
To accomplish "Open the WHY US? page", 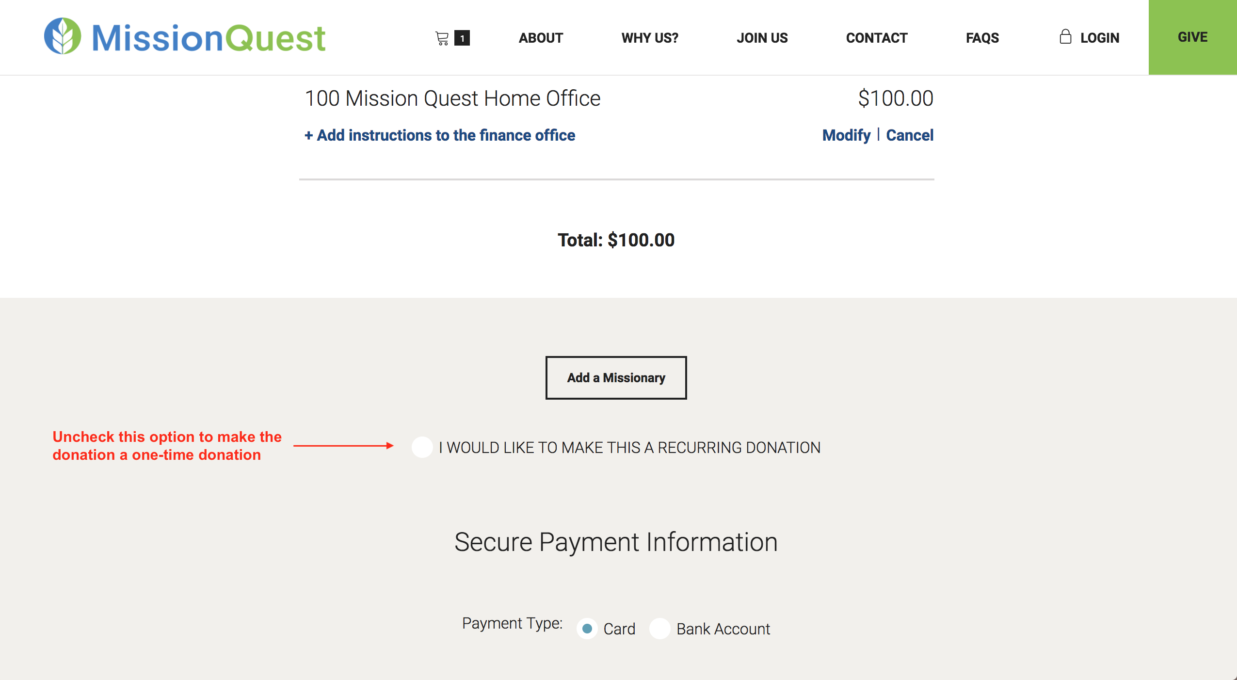I will (x=649, y=37).
